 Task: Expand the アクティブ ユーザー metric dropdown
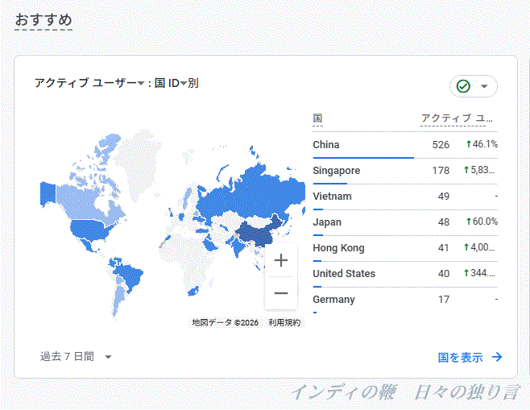[141, 83]
